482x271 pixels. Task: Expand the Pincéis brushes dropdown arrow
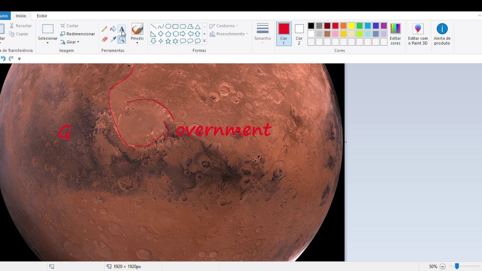[x=137, y=43]
